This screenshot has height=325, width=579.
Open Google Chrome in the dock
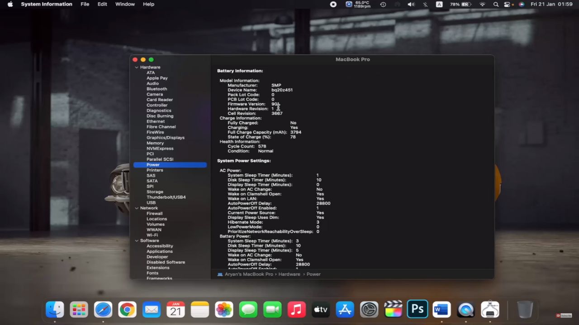(x=127, y=310)
